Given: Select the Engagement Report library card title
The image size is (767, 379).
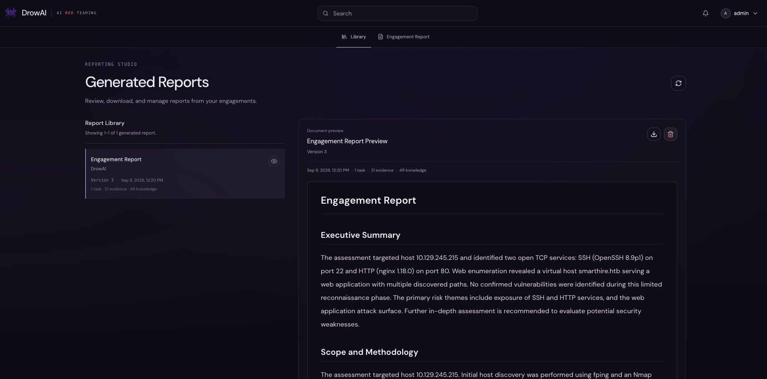Looking at the screenshot, I should click(x=116, y=160).
